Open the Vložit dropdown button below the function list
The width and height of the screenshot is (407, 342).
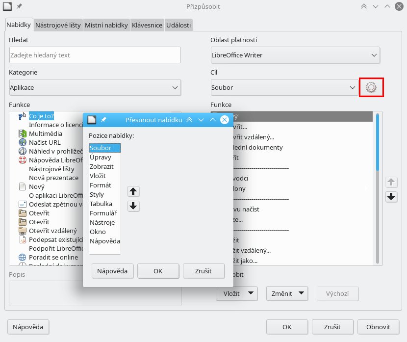pos(237,293)
